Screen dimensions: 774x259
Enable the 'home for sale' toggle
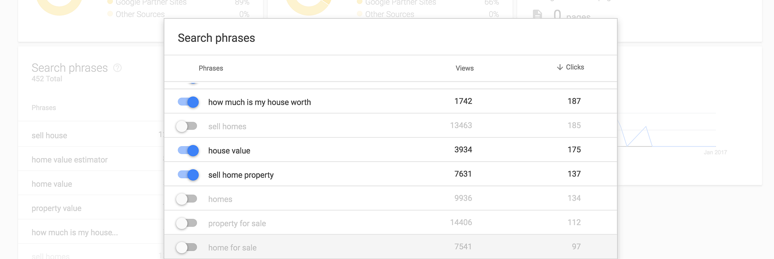tap(187, 247)
